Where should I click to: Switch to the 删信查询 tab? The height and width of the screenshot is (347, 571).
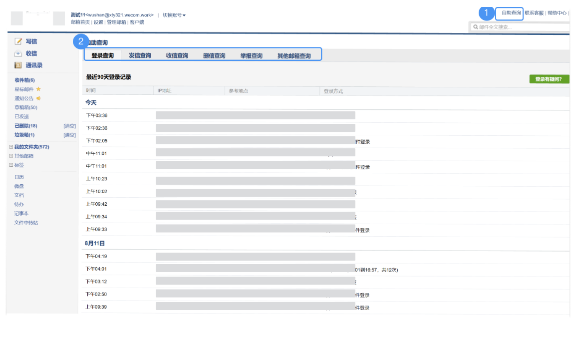(x=214, y=56)
